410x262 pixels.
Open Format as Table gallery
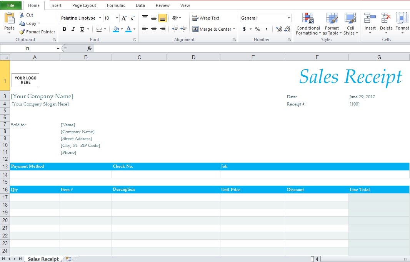coord(332,24)
